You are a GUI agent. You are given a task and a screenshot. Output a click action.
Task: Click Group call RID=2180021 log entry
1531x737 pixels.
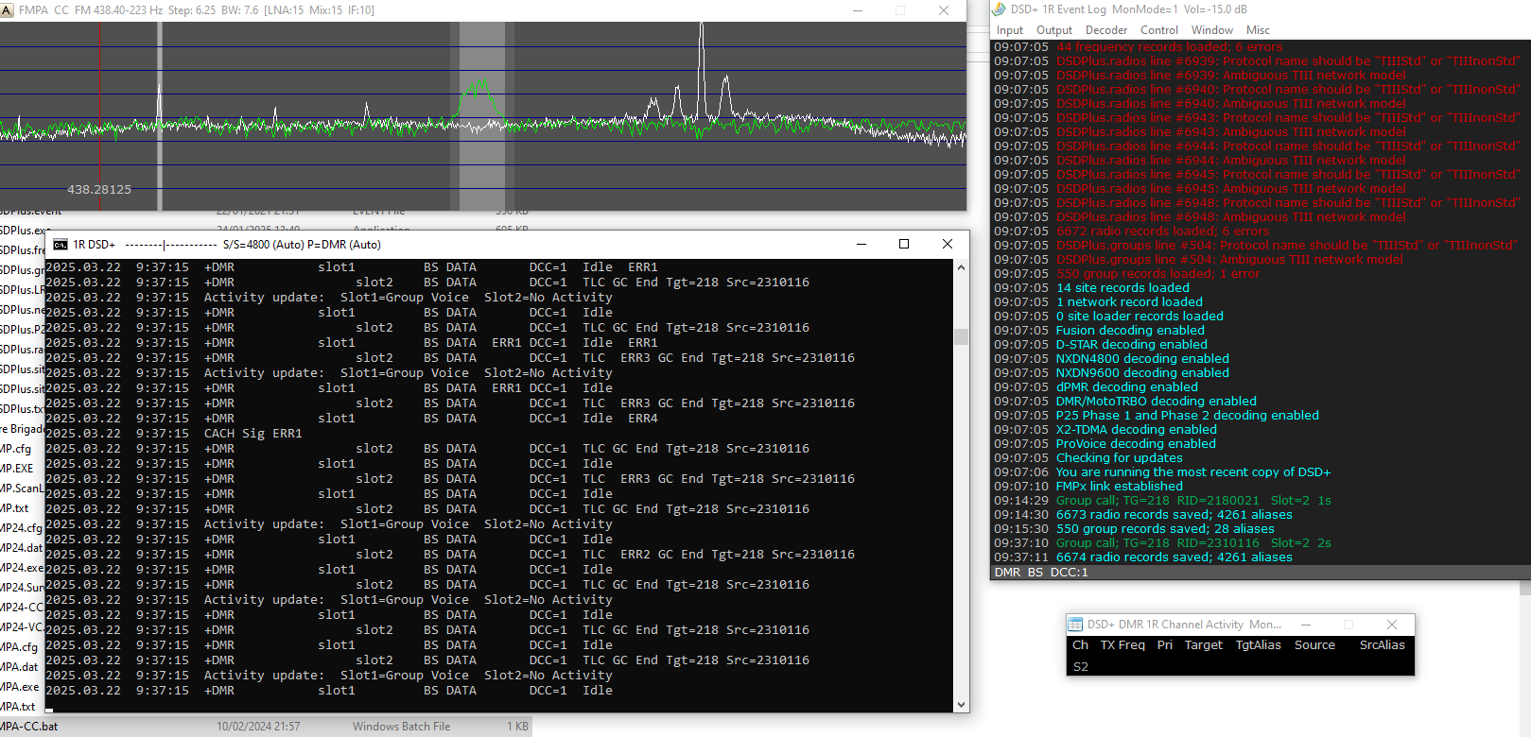[1193, 501]
